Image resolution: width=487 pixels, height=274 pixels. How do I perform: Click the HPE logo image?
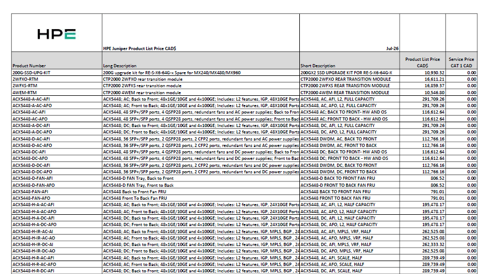tap(57, 34)
